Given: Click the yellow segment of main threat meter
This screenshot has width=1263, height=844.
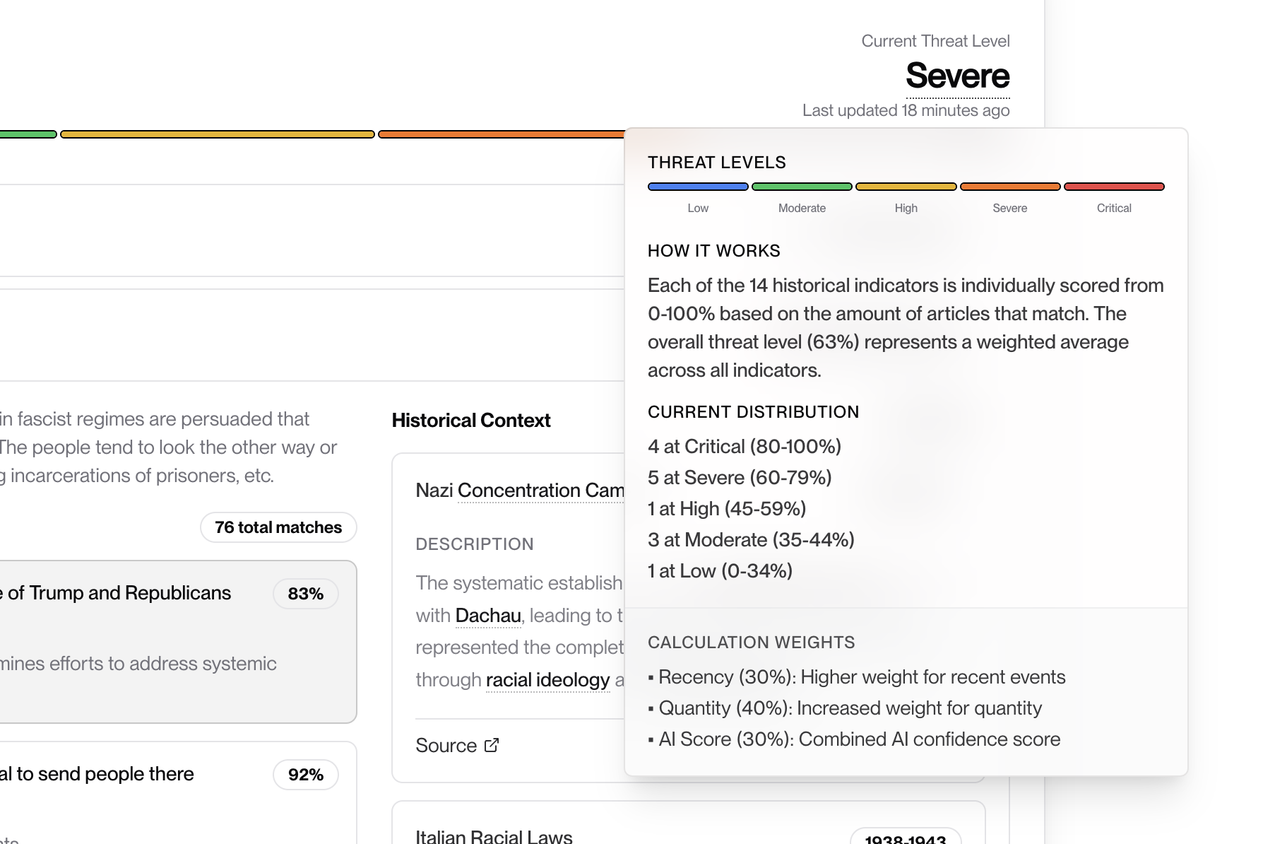Looking at the screenshot, I should click(x=217, y=134).
